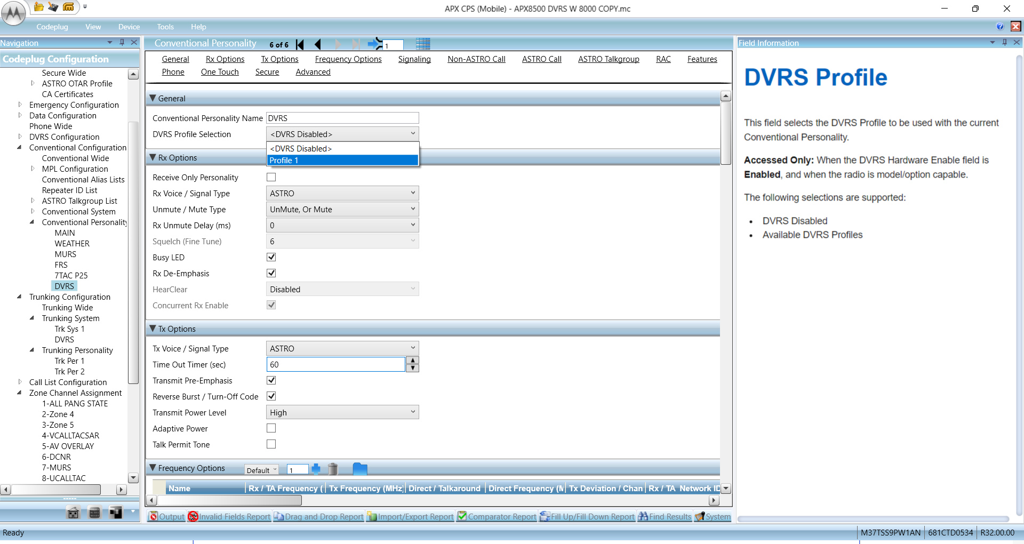Image resolution: width=1024 pixels, height=544 pixels.
Task: Open the Comparator Report tab
Action: pos(497,516)
